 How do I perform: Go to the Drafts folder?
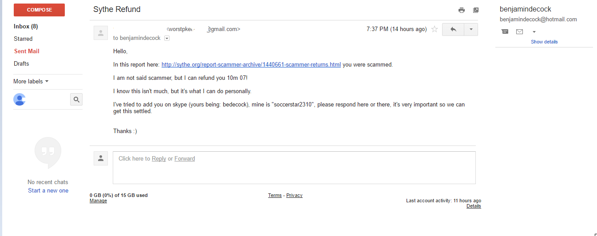click(21, 64)
